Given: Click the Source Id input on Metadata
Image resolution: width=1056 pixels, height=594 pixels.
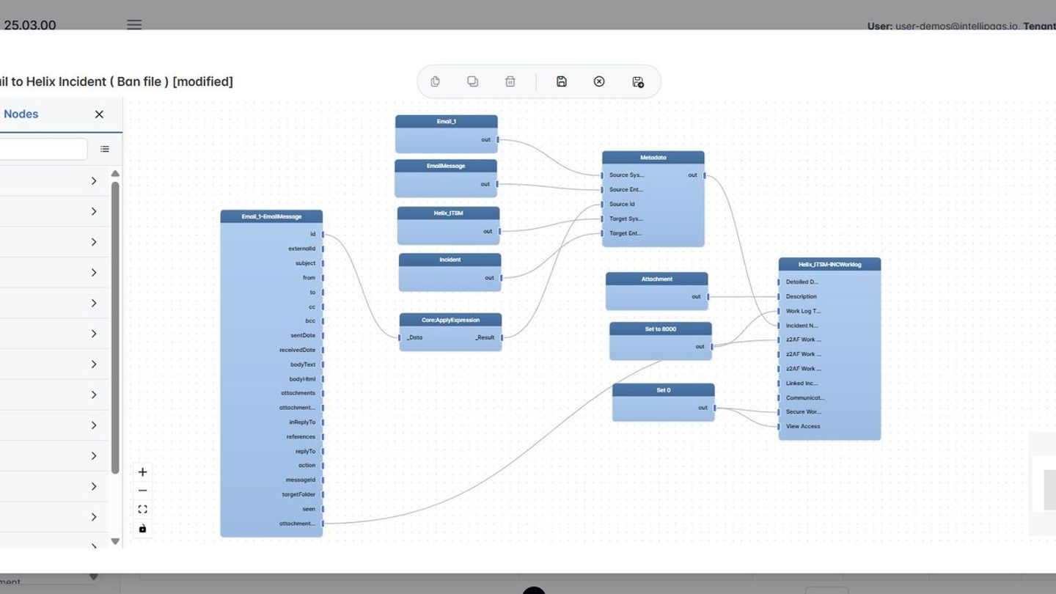Looking at the screenshot, I should pyautogui.click(x=622, y=205).
